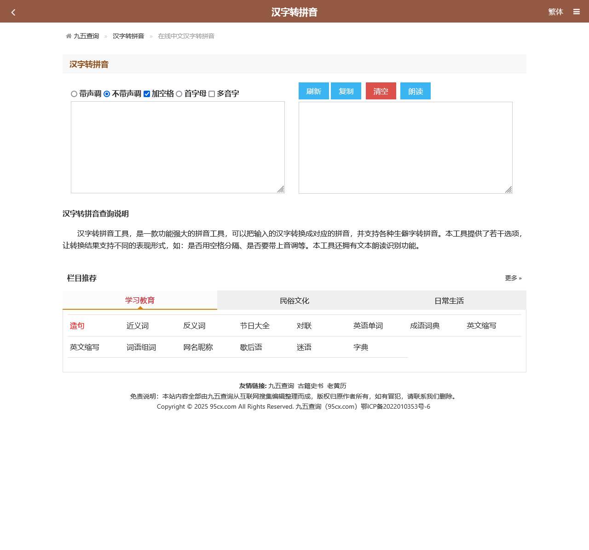
Task: Open the 古籍史书 footer link
Action: [311, 386]
